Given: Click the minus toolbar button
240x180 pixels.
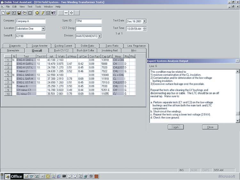Looking at the screenshot, I should pos(66,13).
